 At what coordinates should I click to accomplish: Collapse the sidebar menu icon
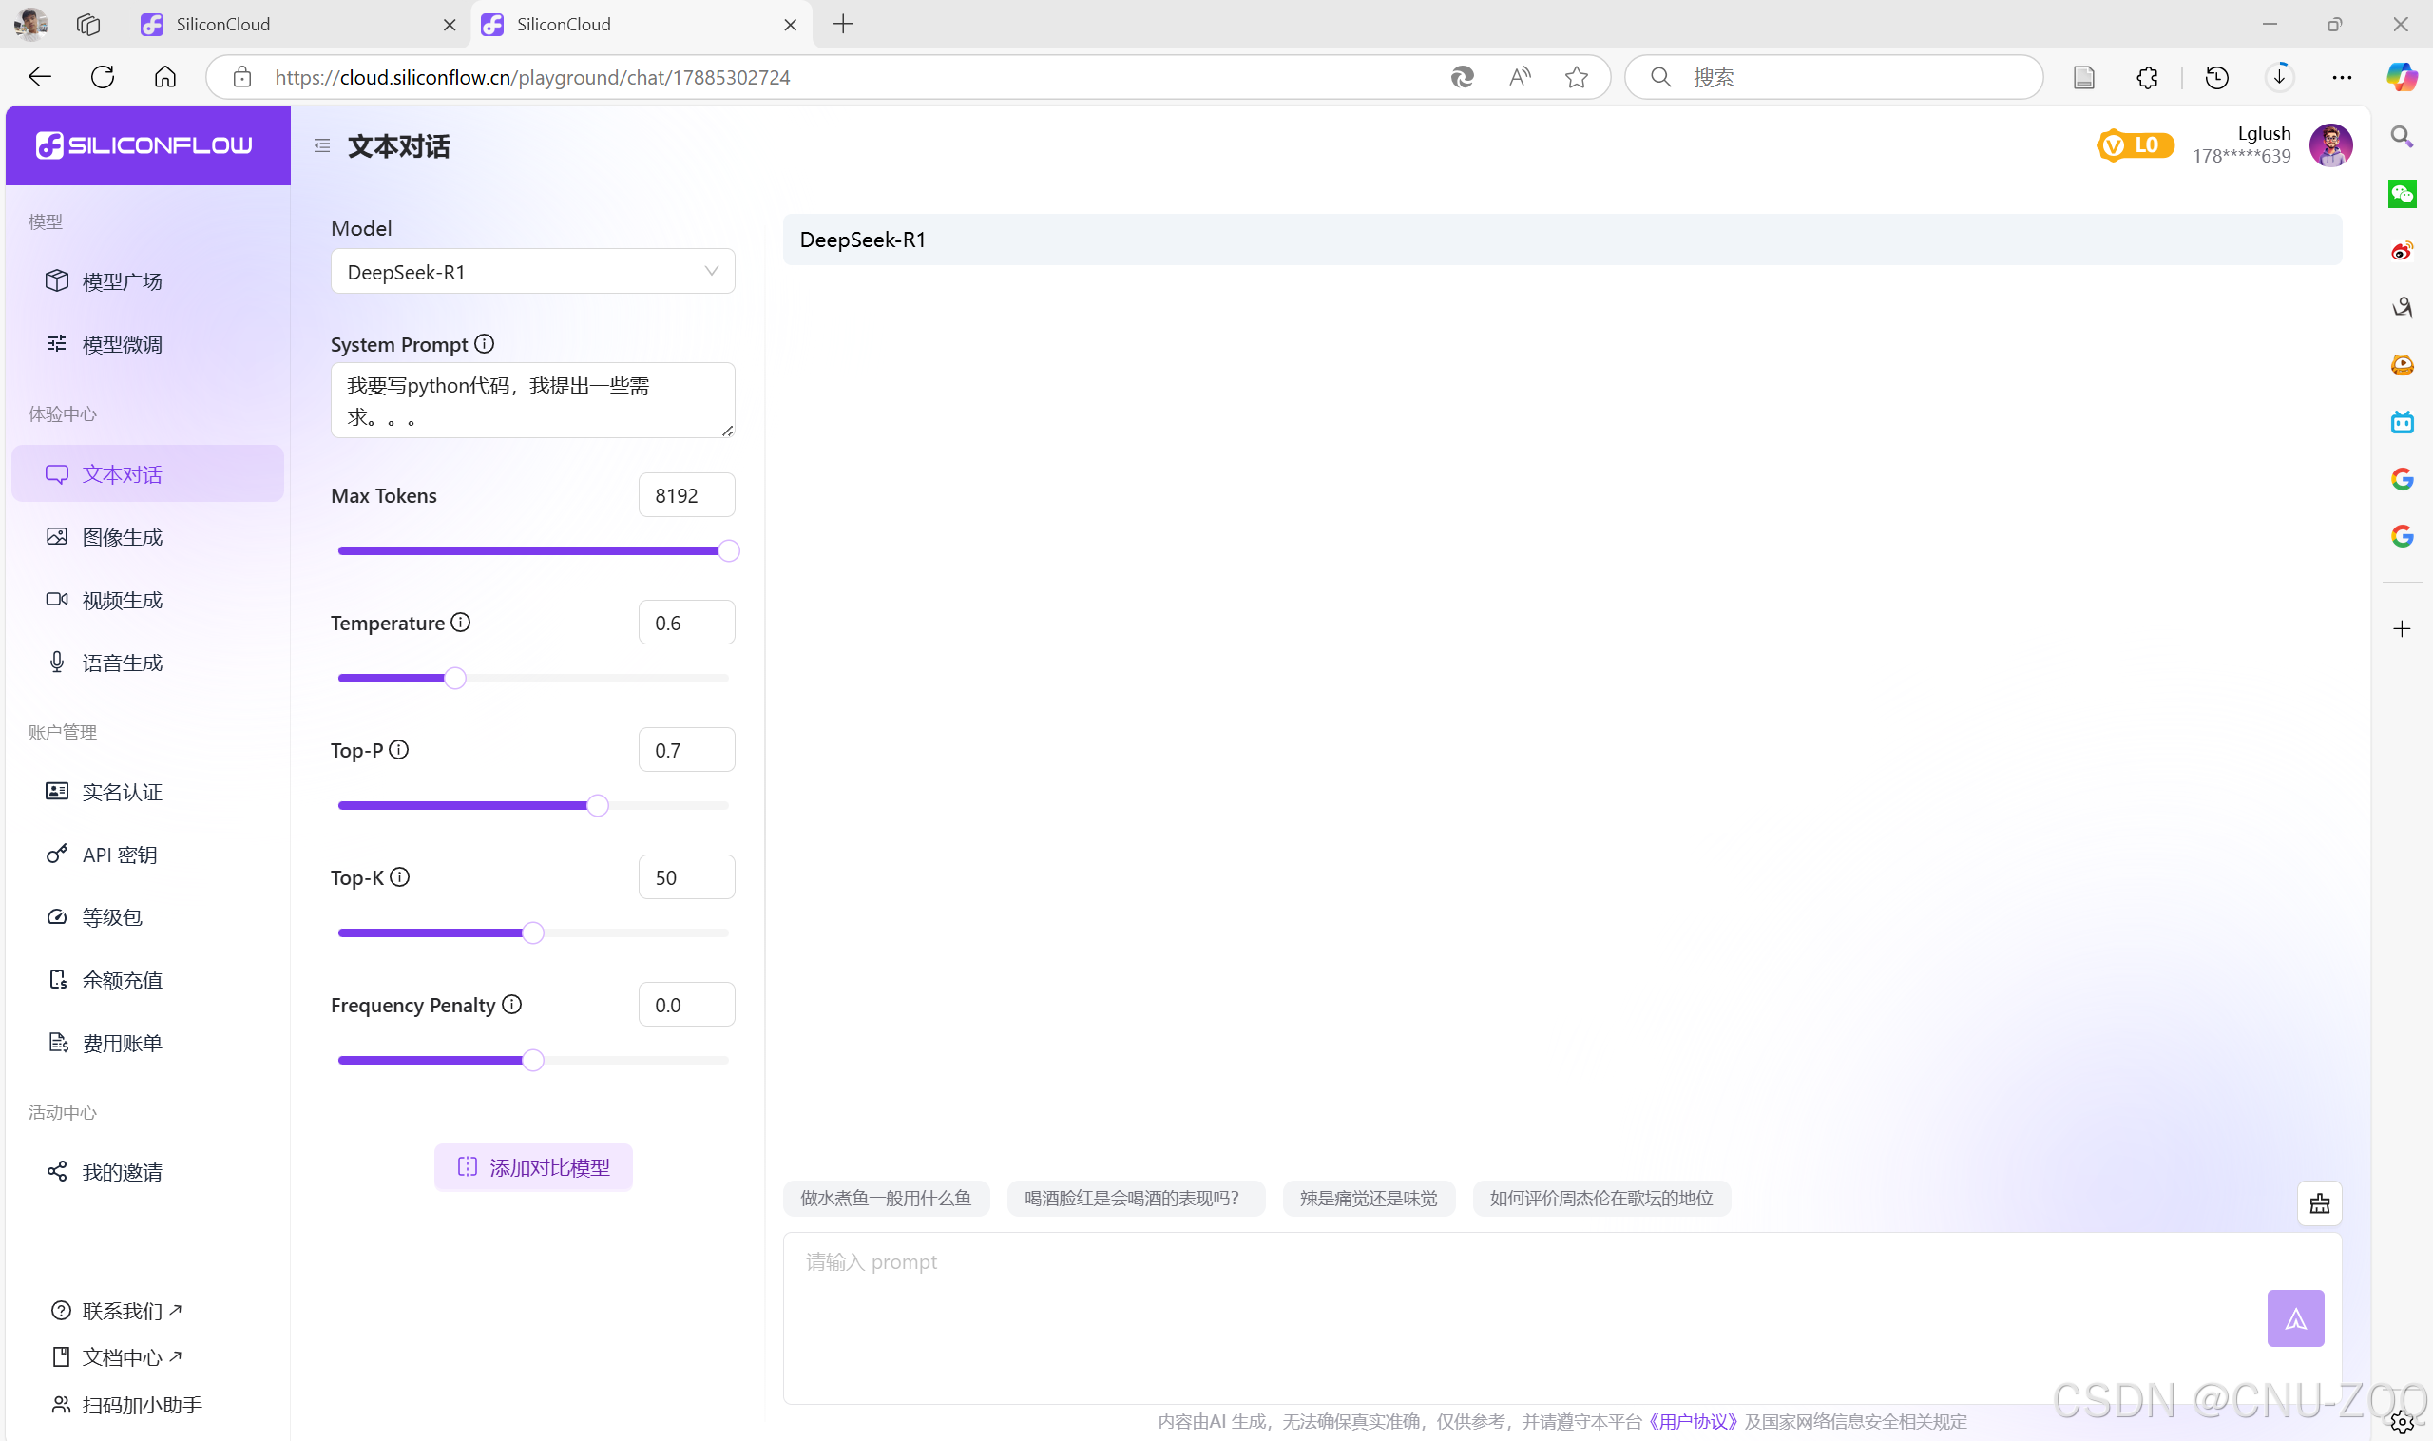(x=322, y=145)
